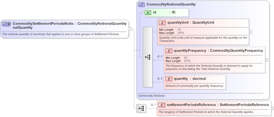
Task: Select the small sequence compositor near settlementPeriodsReference
Action: coord(141,108)
